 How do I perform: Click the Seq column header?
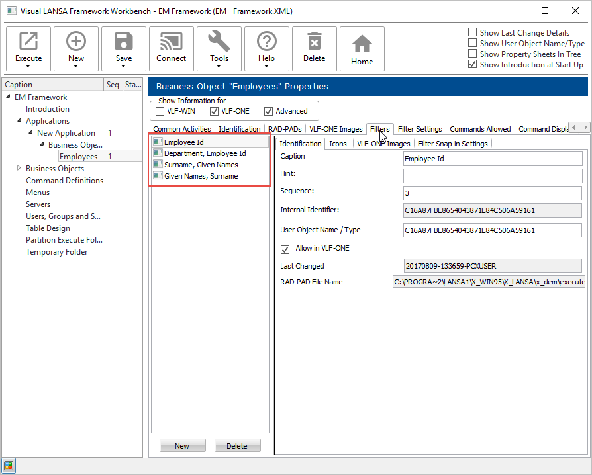coord(113,85)
